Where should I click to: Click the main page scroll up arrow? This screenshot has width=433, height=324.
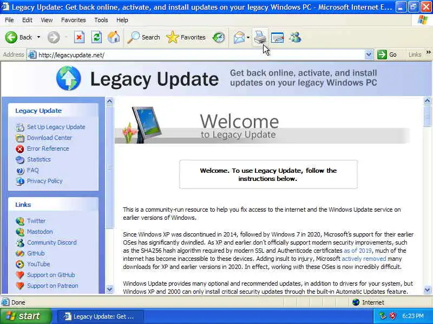pos(427,101)
